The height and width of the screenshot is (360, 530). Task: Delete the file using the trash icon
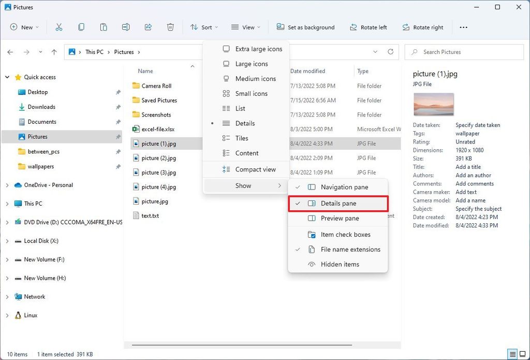170,27
